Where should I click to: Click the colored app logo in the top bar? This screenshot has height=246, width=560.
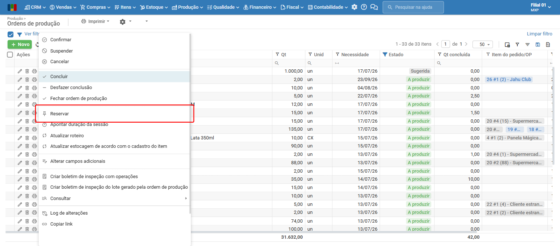(x=12, y=7)
